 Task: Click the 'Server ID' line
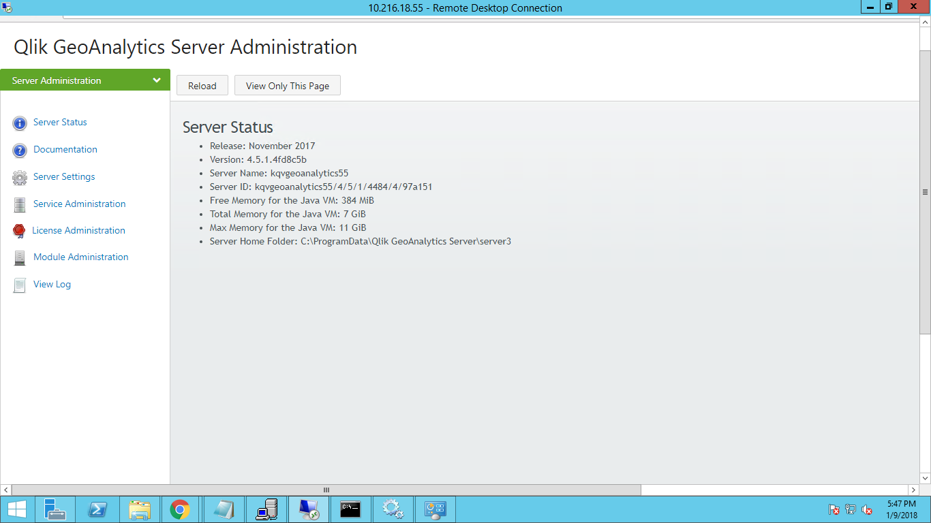point(321,187)
